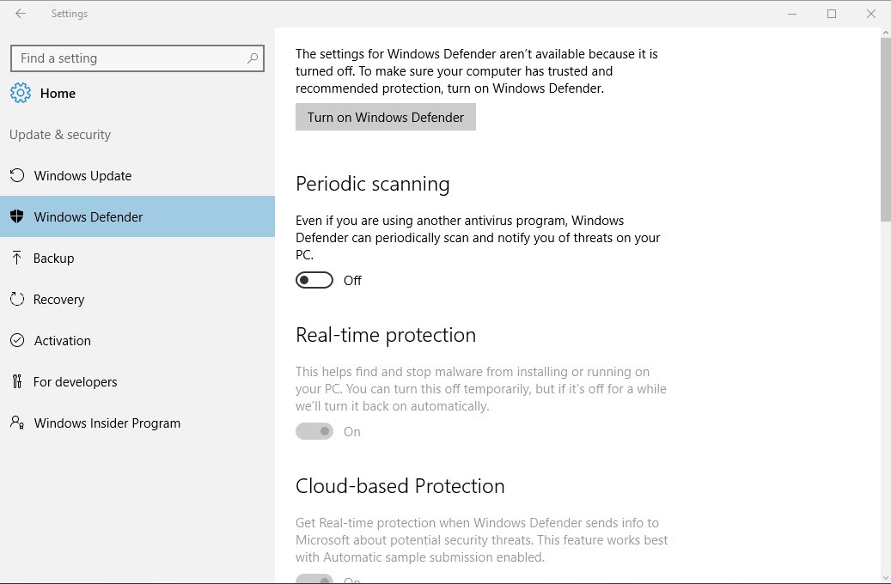Click the Recovery history icon

[17, 300]
